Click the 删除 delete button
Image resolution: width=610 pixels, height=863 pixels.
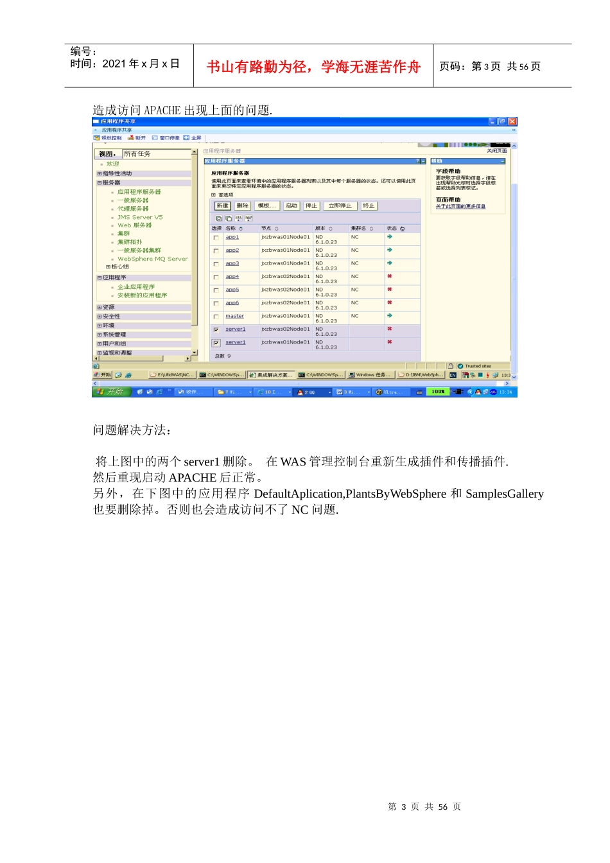(242, 206)
